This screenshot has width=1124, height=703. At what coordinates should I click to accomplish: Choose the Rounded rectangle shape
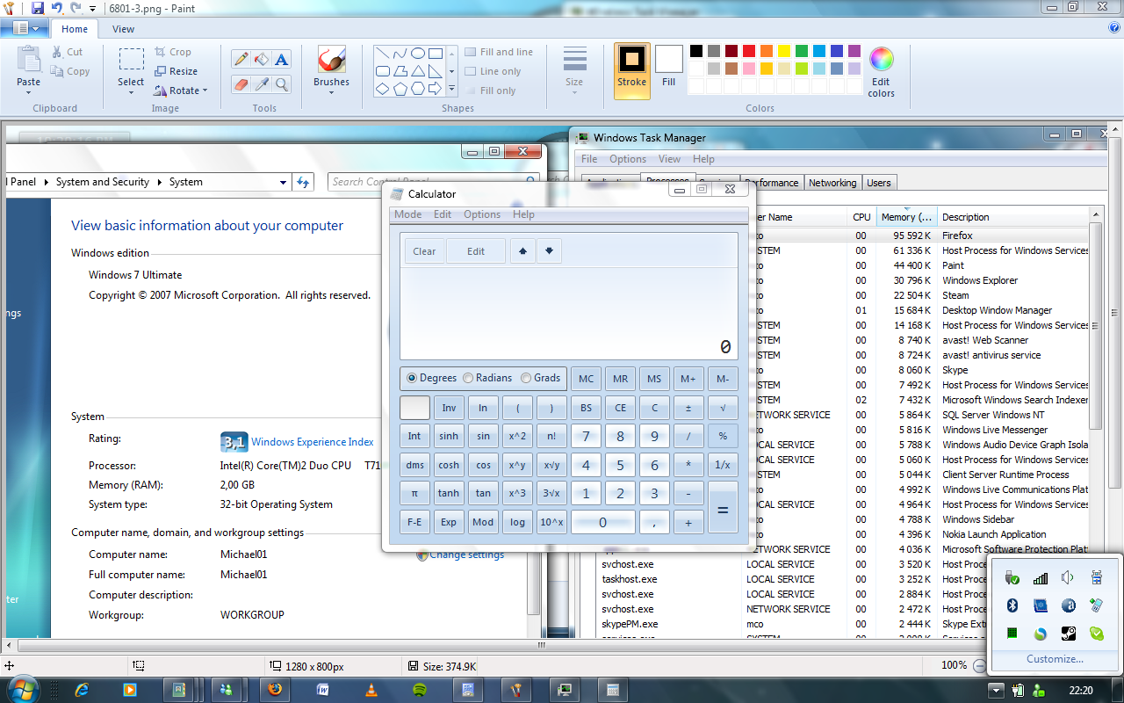pyautogui.click(x=383, y=71)
